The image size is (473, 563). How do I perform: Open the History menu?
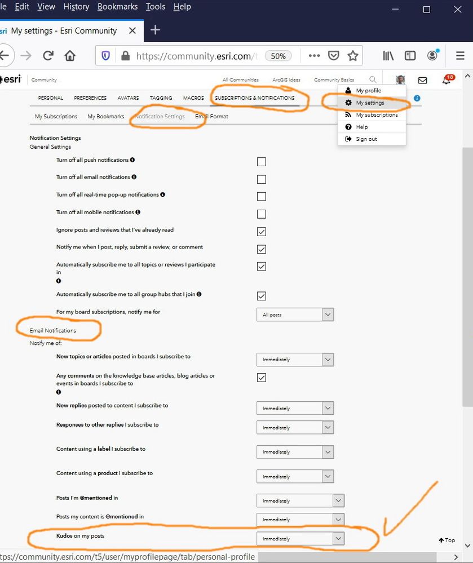(76, 7)
